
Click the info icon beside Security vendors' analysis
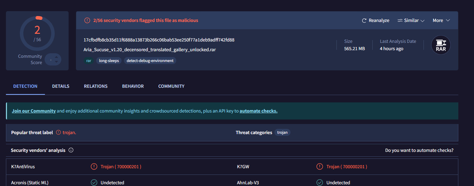71,150
